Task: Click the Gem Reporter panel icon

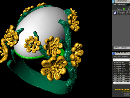Action: (x=113, y=1)
